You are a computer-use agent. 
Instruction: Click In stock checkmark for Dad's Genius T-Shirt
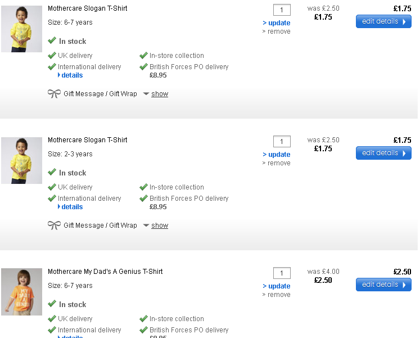[x=52, y=304]
